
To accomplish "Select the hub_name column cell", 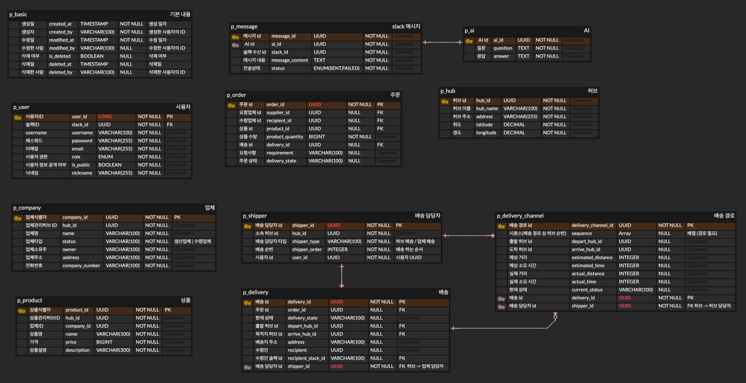I will (487, 109).
